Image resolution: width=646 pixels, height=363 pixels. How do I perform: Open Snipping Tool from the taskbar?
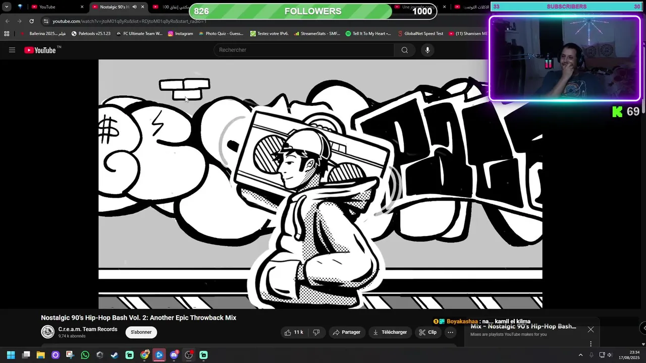pyautogui.click(x=70, y=355)
